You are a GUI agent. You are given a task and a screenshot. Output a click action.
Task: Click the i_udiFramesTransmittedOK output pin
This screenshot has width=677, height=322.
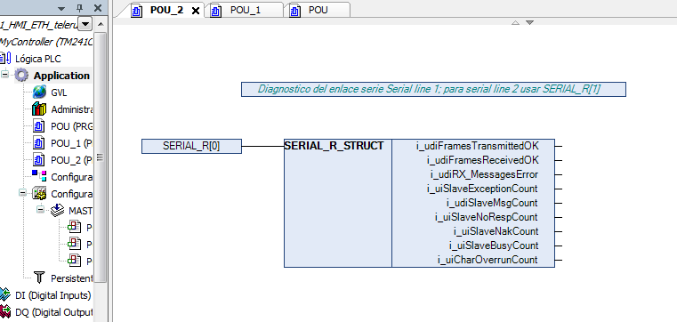pyautogui.click(x=559, y=146)
